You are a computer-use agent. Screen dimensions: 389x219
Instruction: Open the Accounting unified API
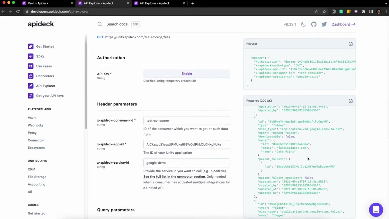pyautogui.click(x=36, y=184)
